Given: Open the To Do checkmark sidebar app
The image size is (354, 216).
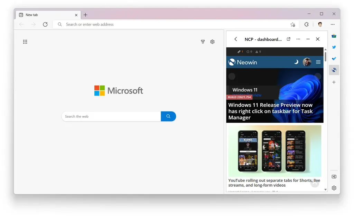Looking at the screenshot, I should 334,59.
